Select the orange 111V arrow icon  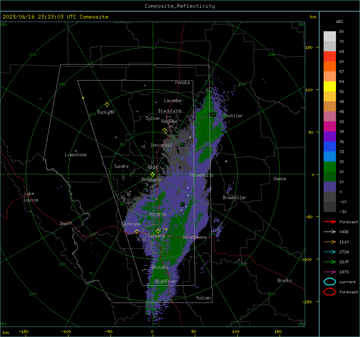[330, 242]
